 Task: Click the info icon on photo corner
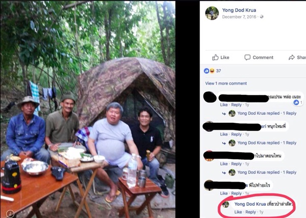8,213
